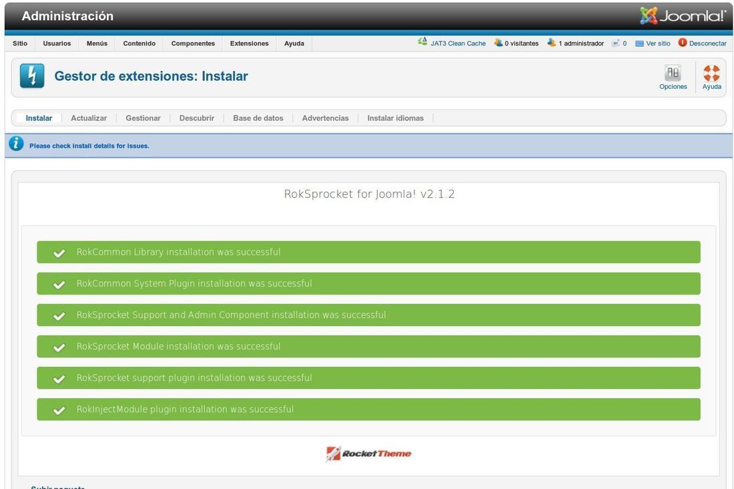Switch to the Descubrir tab

tap(197, 118)
